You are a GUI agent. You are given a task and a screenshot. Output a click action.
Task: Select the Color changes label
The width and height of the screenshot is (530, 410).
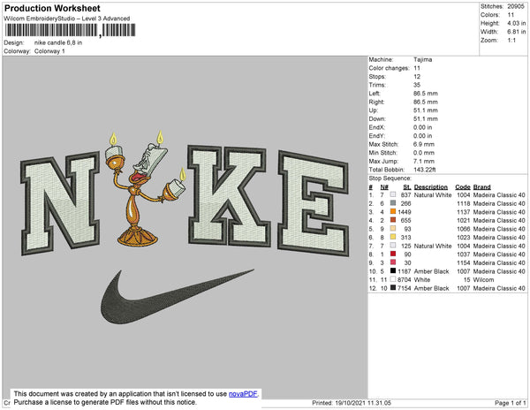pyautogui.click(x=389, y=68)
